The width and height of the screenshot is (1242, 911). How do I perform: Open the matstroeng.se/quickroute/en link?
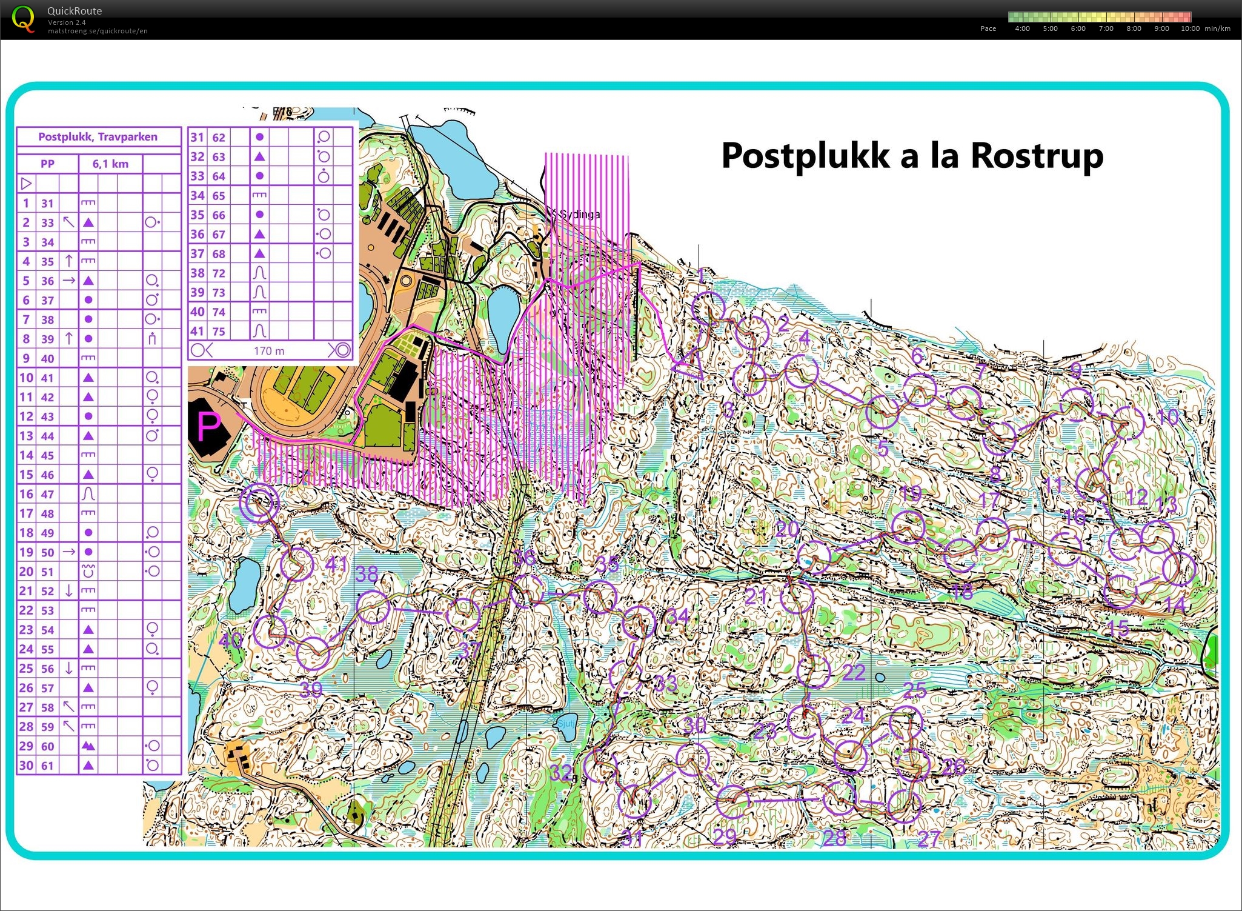[98, 31]
